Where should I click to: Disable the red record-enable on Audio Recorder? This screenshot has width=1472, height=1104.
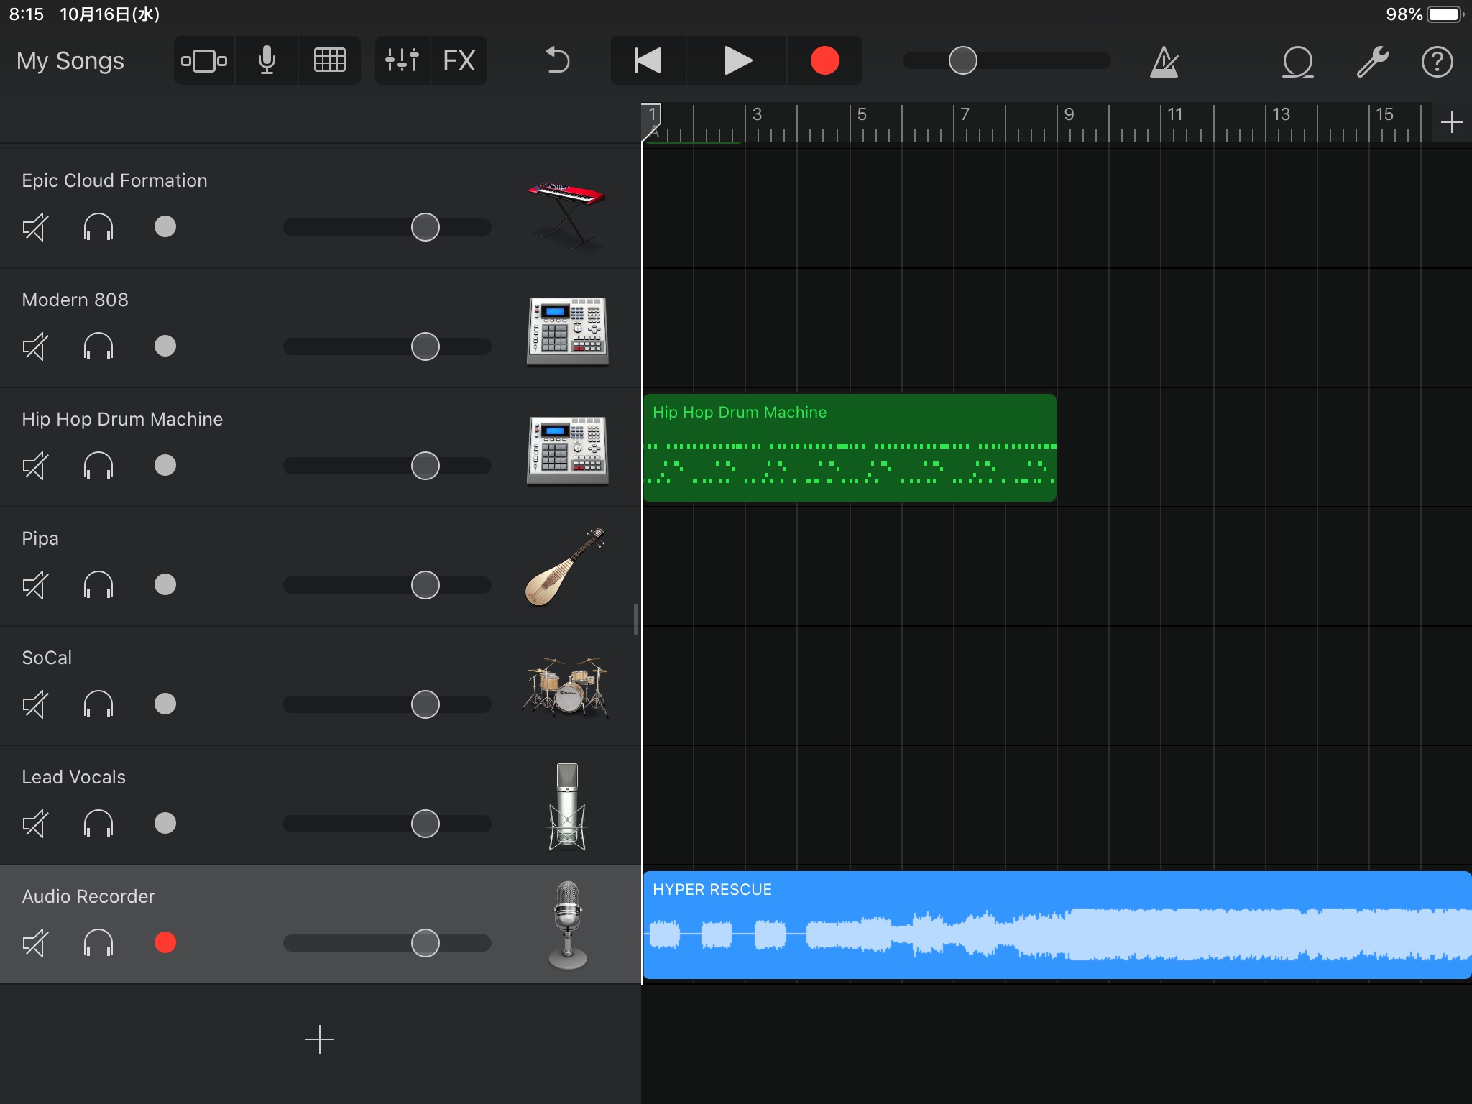[165, 943]
